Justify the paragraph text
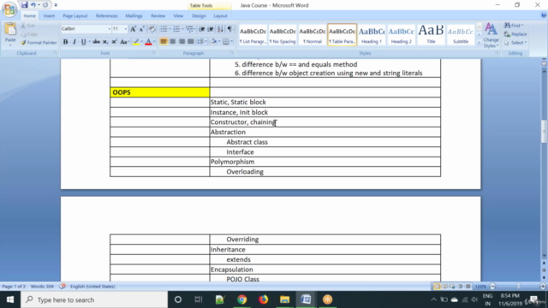Viewport: 548px width, 308px height. pyautogui.click(x=190, y=42)
